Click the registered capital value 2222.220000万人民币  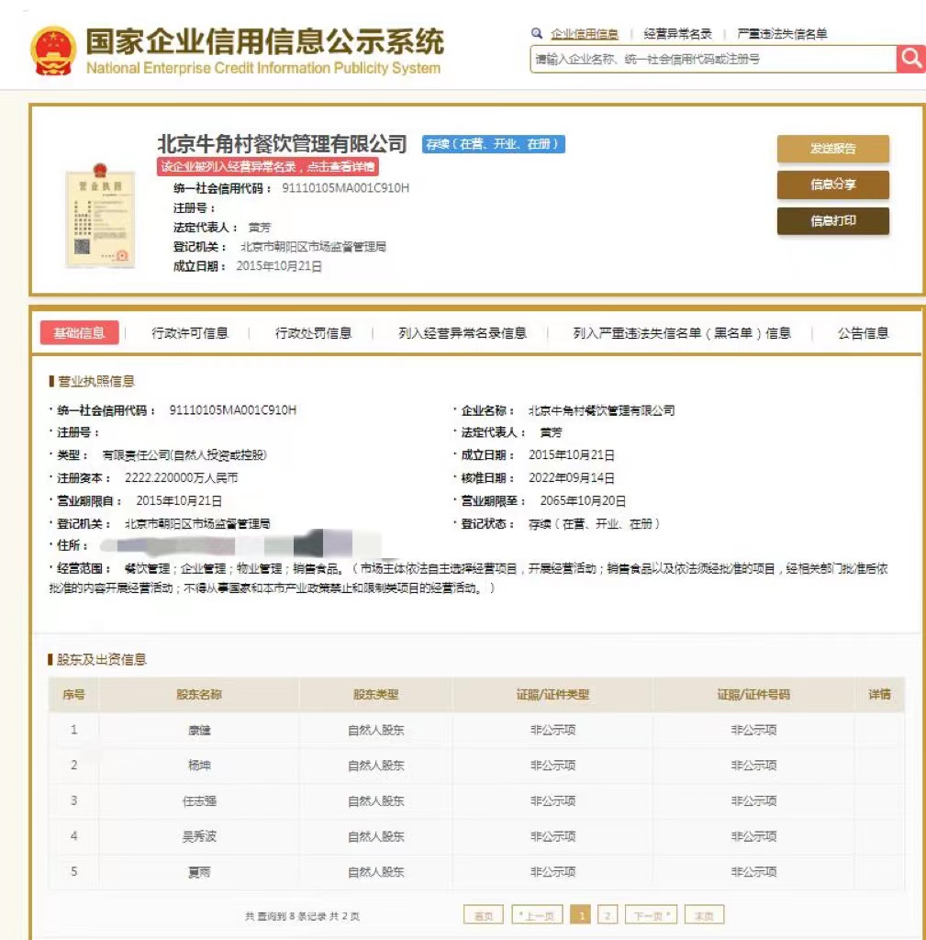coord(181,477)
